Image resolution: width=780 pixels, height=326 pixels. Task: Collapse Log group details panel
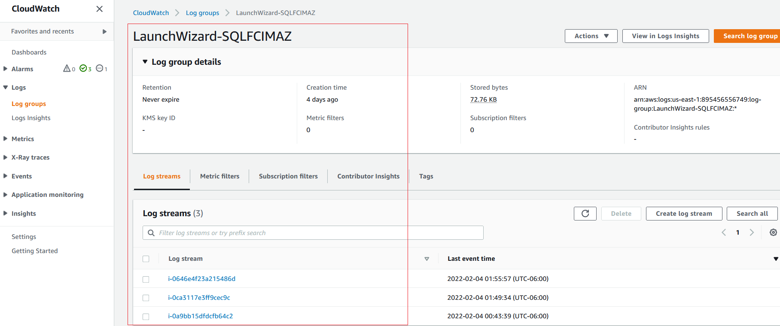(145, 62)
